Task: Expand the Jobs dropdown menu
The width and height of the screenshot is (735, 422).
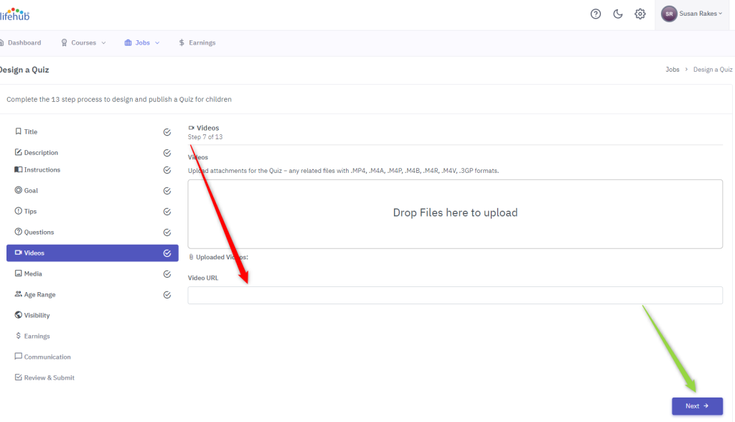Action: tap(142, 42)
